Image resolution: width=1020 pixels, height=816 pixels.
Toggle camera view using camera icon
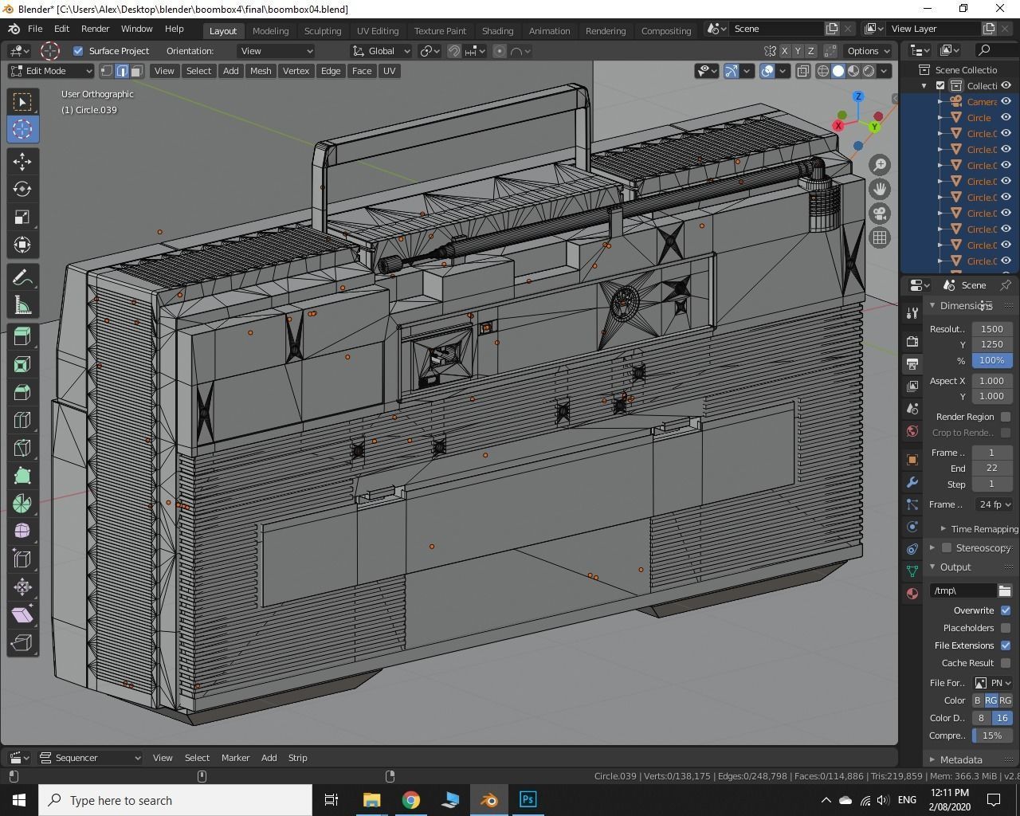click(x=880, y=214)
